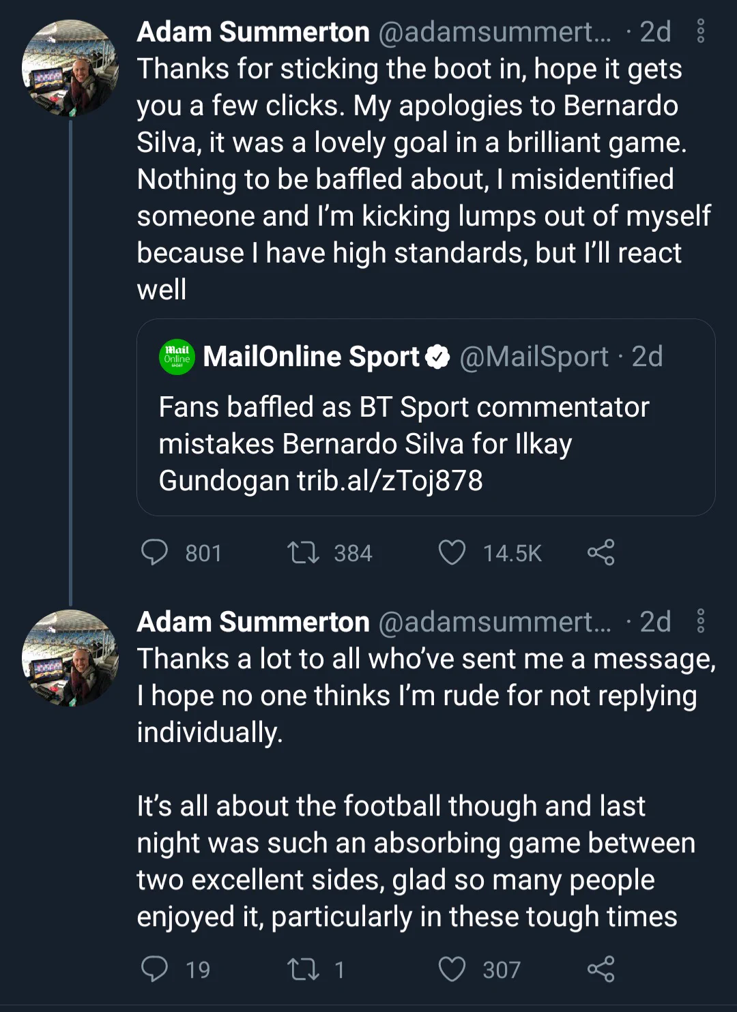Share the second tweet via share icon
Image resolution: width=737 pixels, height=1012 pixels.
[x=601, y=969]
